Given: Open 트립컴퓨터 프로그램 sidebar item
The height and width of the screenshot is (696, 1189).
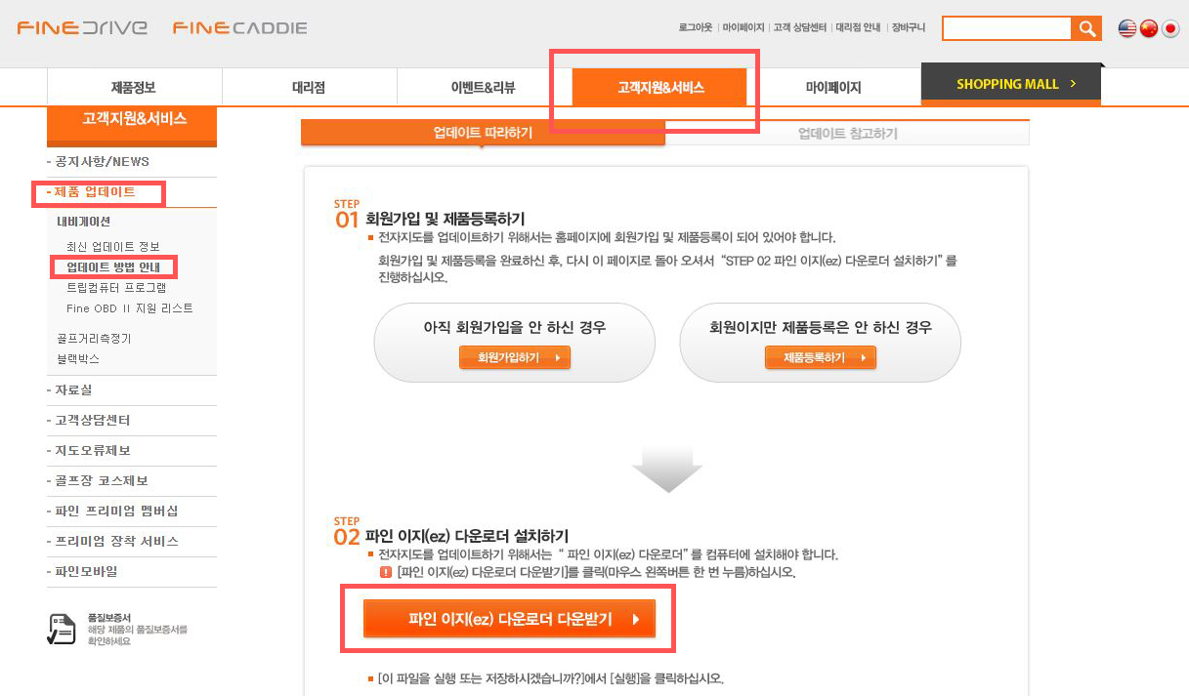Looking at the screenshot, I should (x=116, y=288).
